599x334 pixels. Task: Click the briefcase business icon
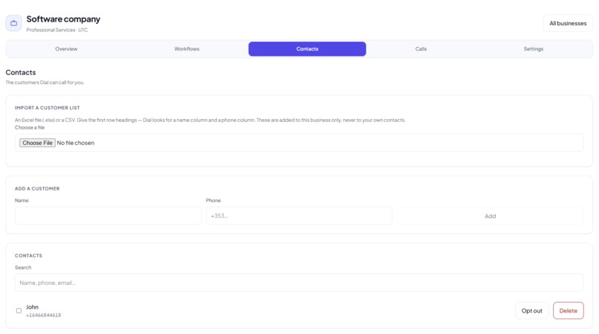point(14,23)
